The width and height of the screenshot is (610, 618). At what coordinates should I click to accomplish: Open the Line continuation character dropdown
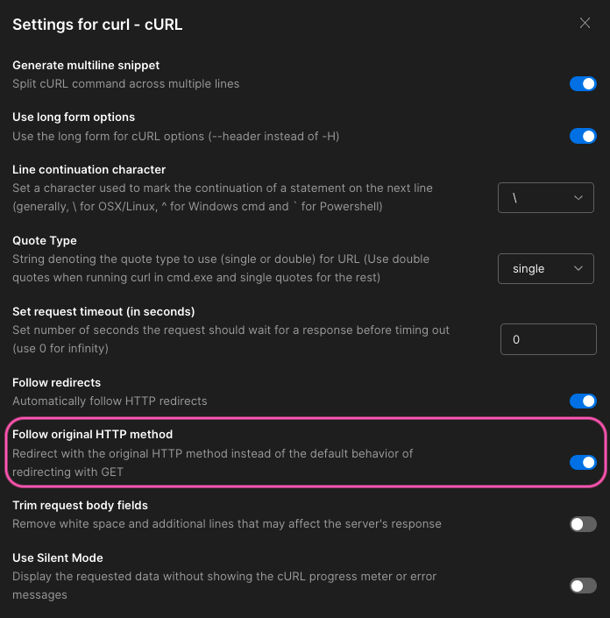point(546,198)
